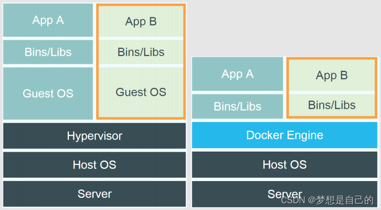Click the Server block below the Docker stack

click(x=284, y=194)
